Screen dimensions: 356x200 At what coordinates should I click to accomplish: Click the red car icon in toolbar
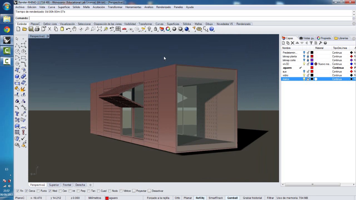click(124, 29)
